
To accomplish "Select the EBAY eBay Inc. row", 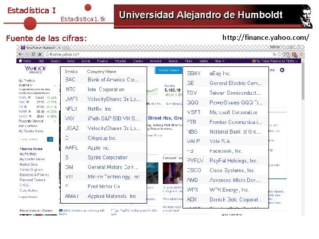I will pos(226,73).
